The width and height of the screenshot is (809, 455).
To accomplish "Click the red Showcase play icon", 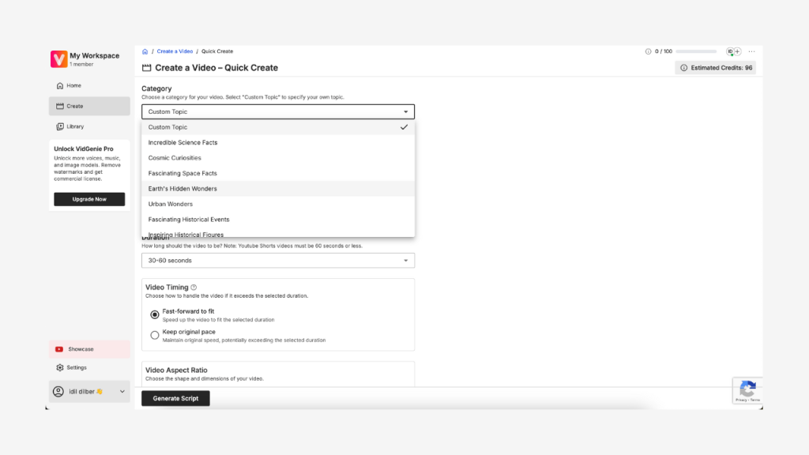I will pos(59,349).
